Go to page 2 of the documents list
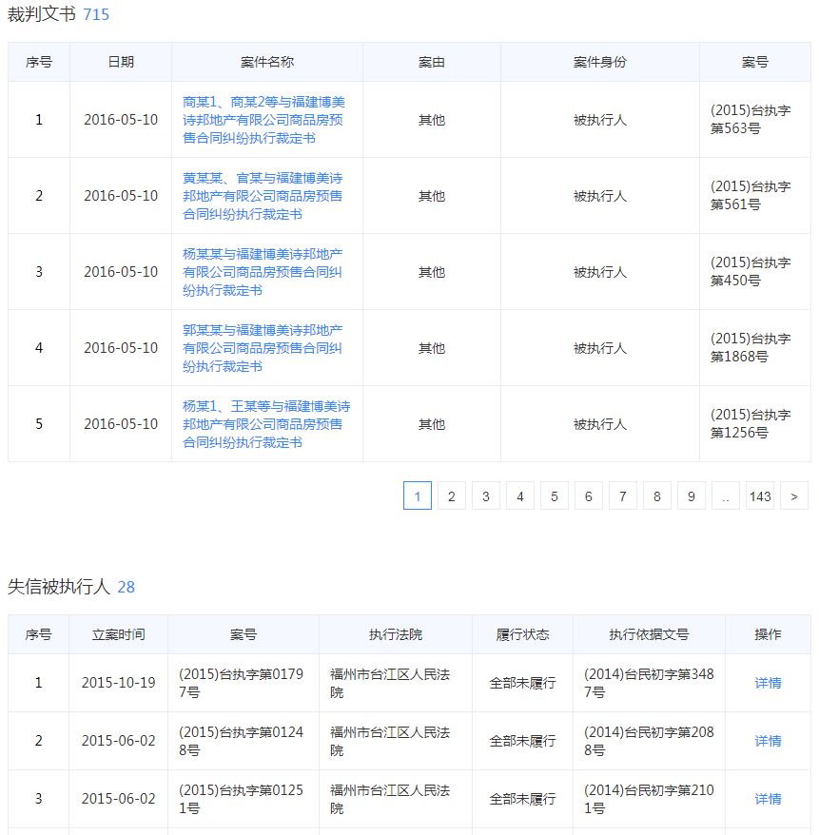 click(x=452, y=495)
